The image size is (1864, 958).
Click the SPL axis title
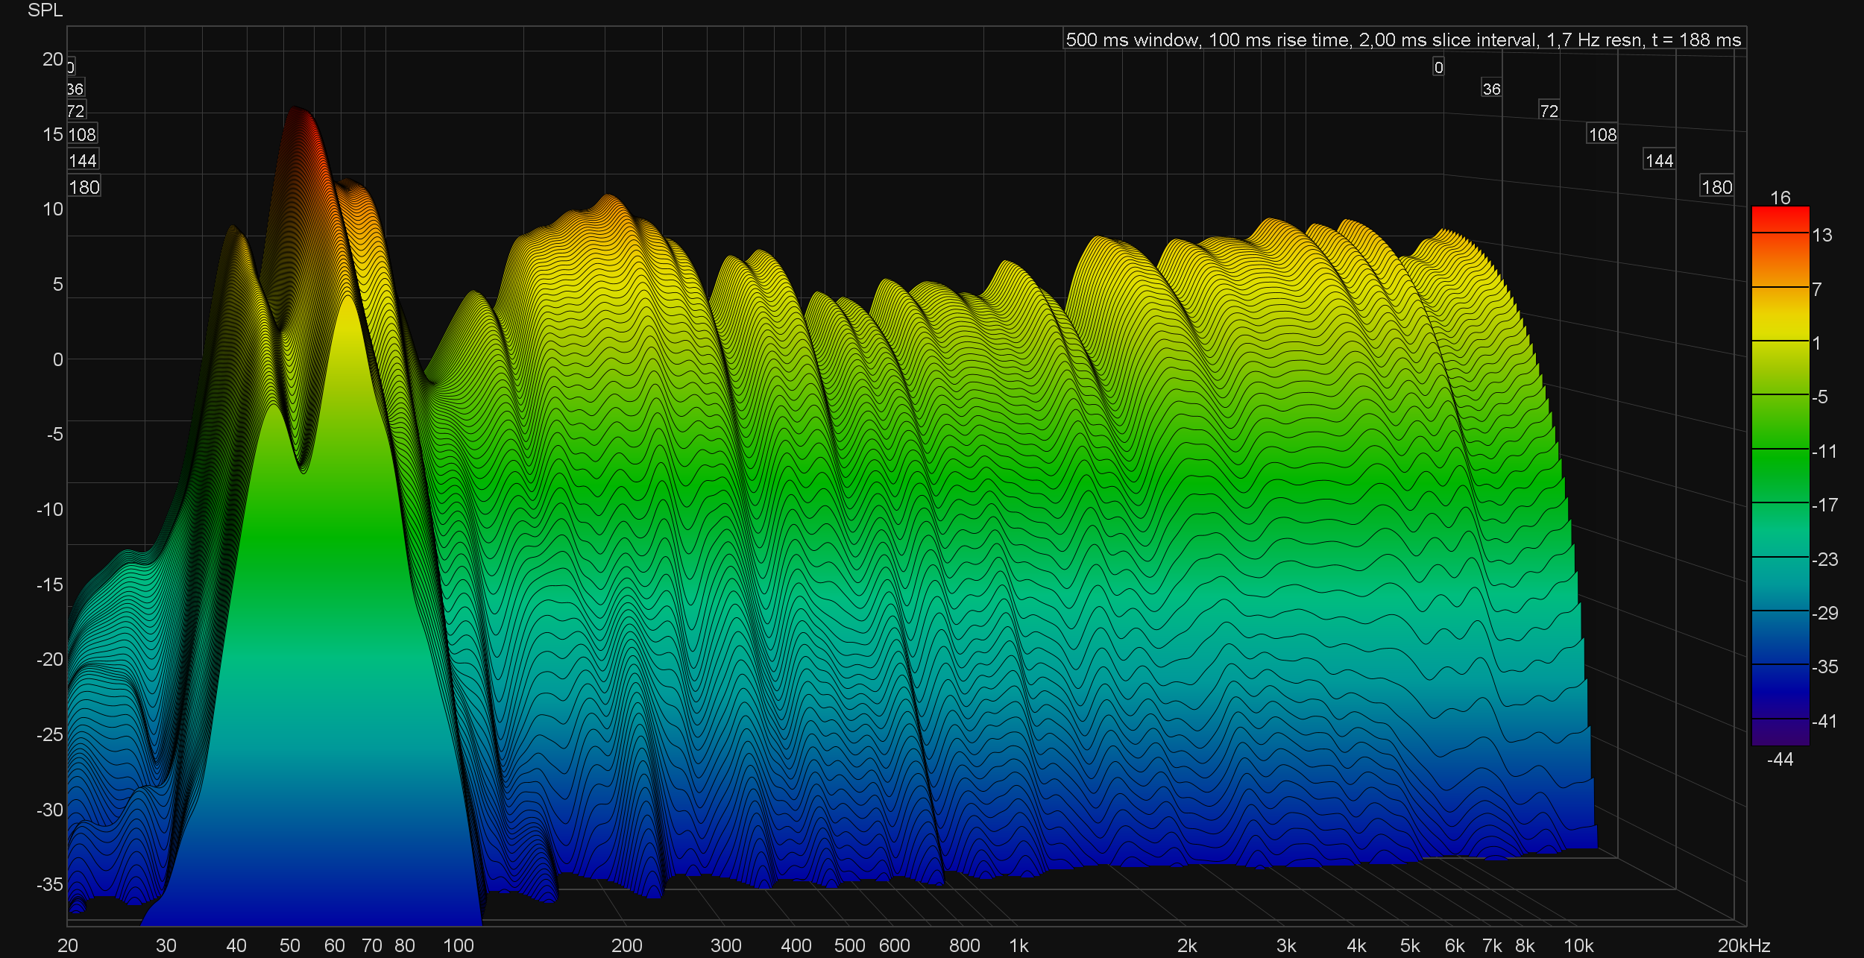click(45, 10)
